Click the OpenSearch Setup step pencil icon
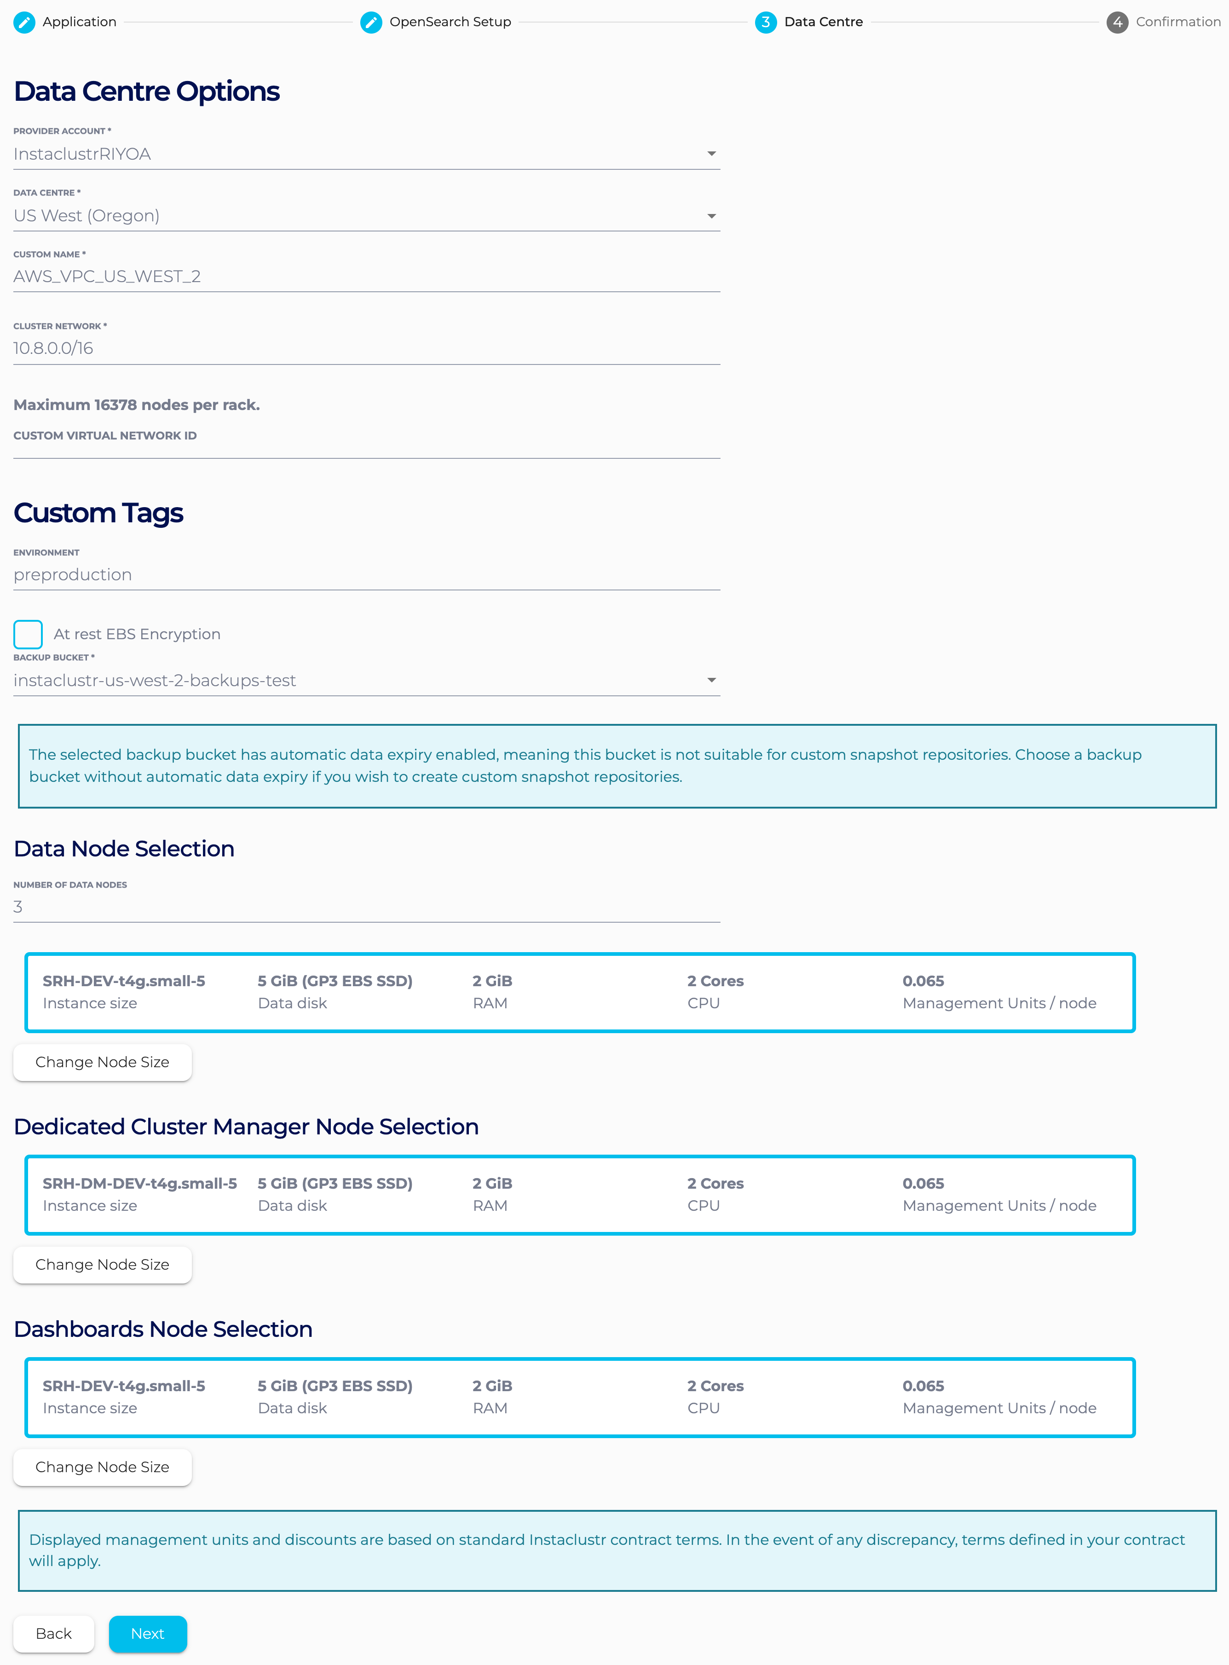 [x=370, y=22]
